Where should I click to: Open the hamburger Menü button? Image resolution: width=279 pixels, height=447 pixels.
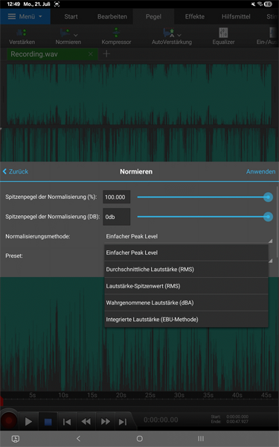[25, 16]
